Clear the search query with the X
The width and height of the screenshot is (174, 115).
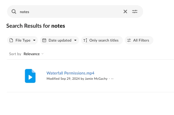125,11
